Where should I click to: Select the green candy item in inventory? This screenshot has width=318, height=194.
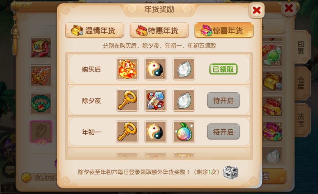273,56
